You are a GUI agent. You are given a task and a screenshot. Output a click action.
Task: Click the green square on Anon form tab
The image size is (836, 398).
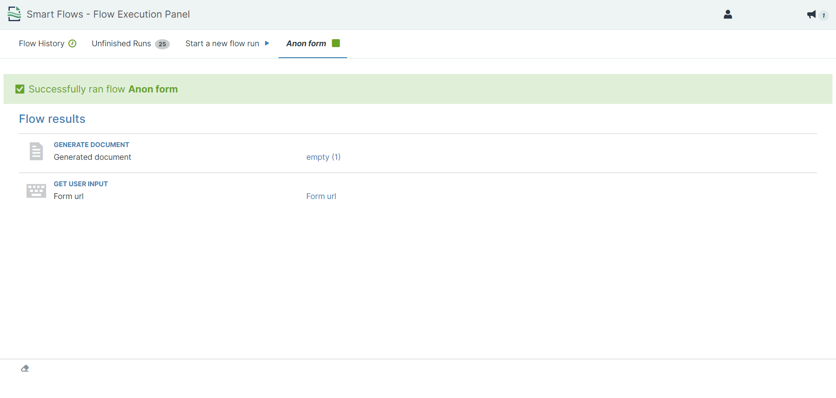pos(336,43)
